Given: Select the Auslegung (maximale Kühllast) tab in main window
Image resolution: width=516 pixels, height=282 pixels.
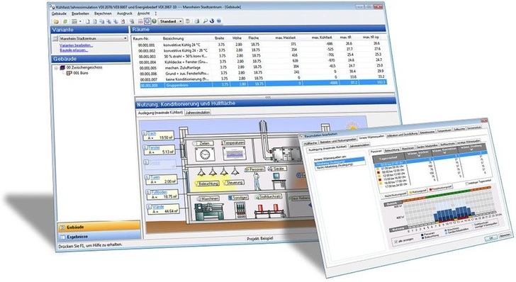Looking at the screenshot, I should (x=160, y=113).
